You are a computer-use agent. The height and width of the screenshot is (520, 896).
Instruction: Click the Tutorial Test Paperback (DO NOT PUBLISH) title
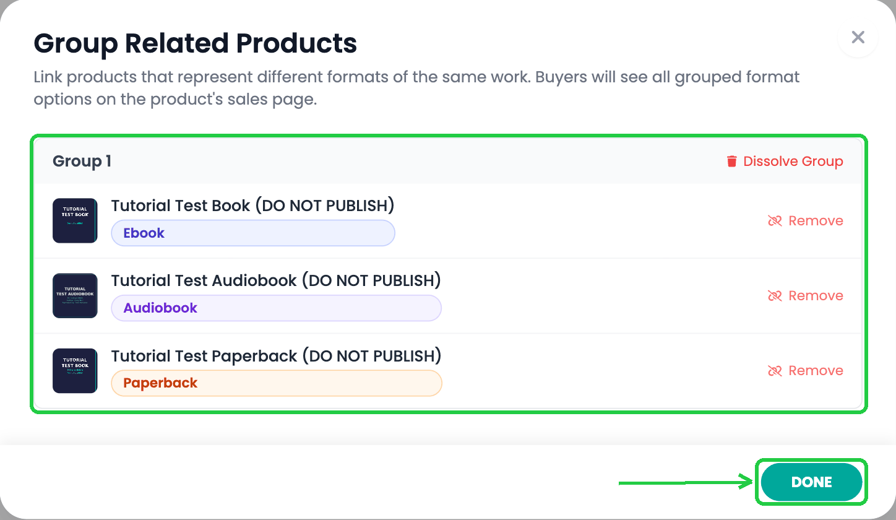pyautogui.click(x=276, y=356)
